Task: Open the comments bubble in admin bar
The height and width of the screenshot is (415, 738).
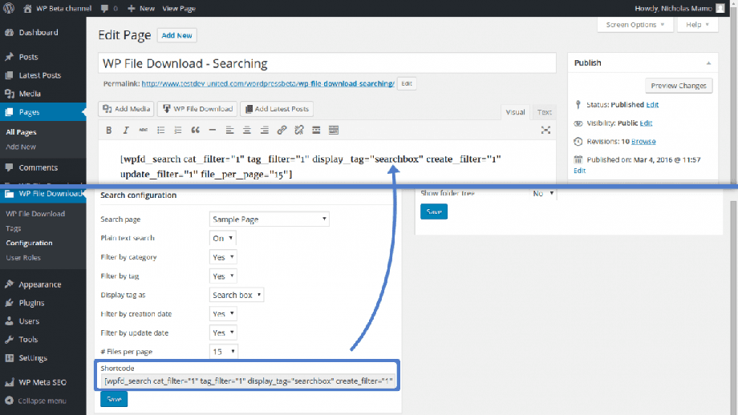Action: pyautogui.click(x=109, y=9)
